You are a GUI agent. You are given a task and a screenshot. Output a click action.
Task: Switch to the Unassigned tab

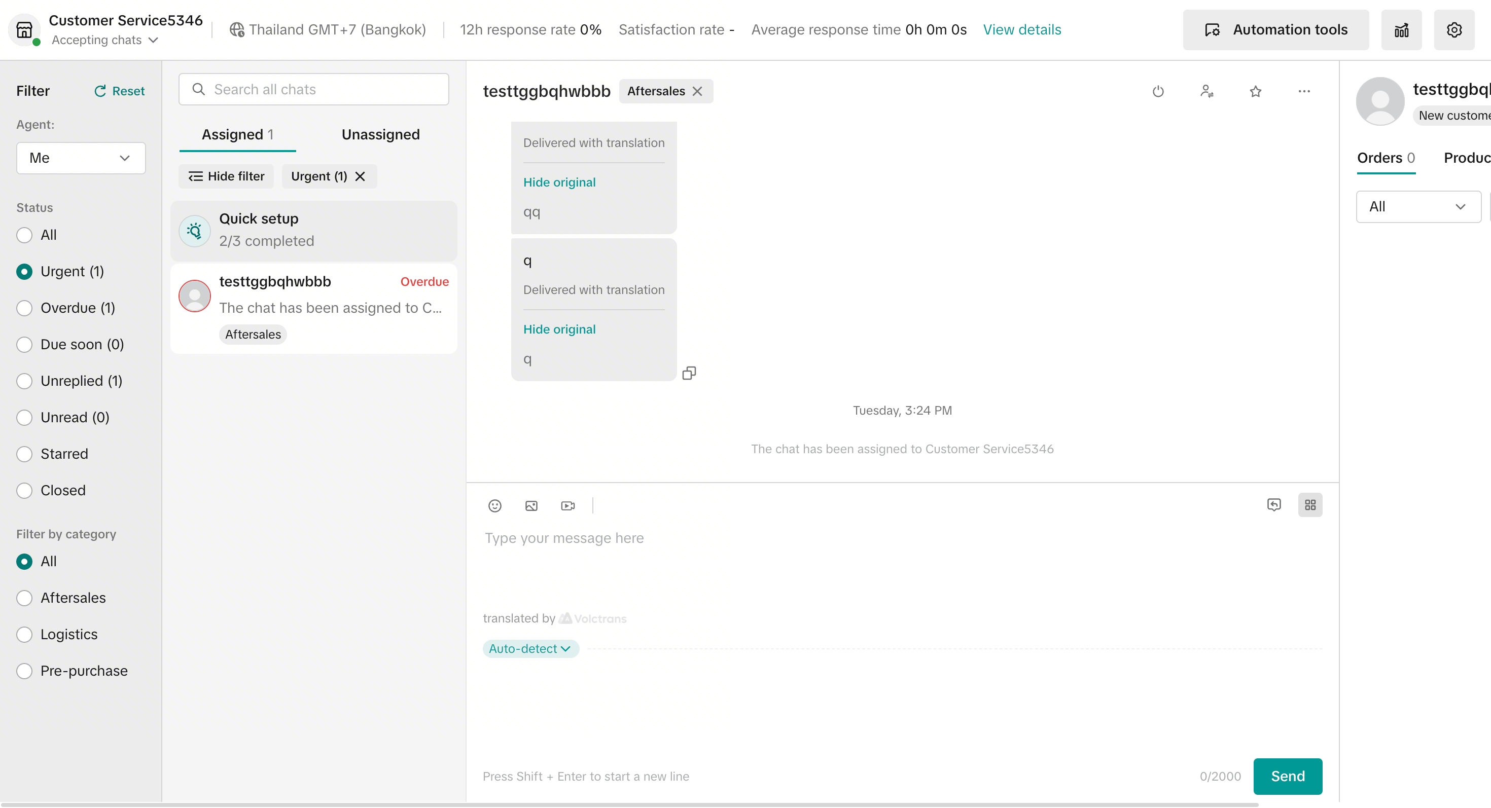[380, 134]
